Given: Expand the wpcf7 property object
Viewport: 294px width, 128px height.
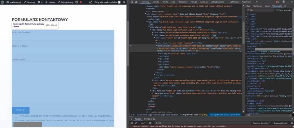Looking at the screenshot, I should [x=246, y=41].
